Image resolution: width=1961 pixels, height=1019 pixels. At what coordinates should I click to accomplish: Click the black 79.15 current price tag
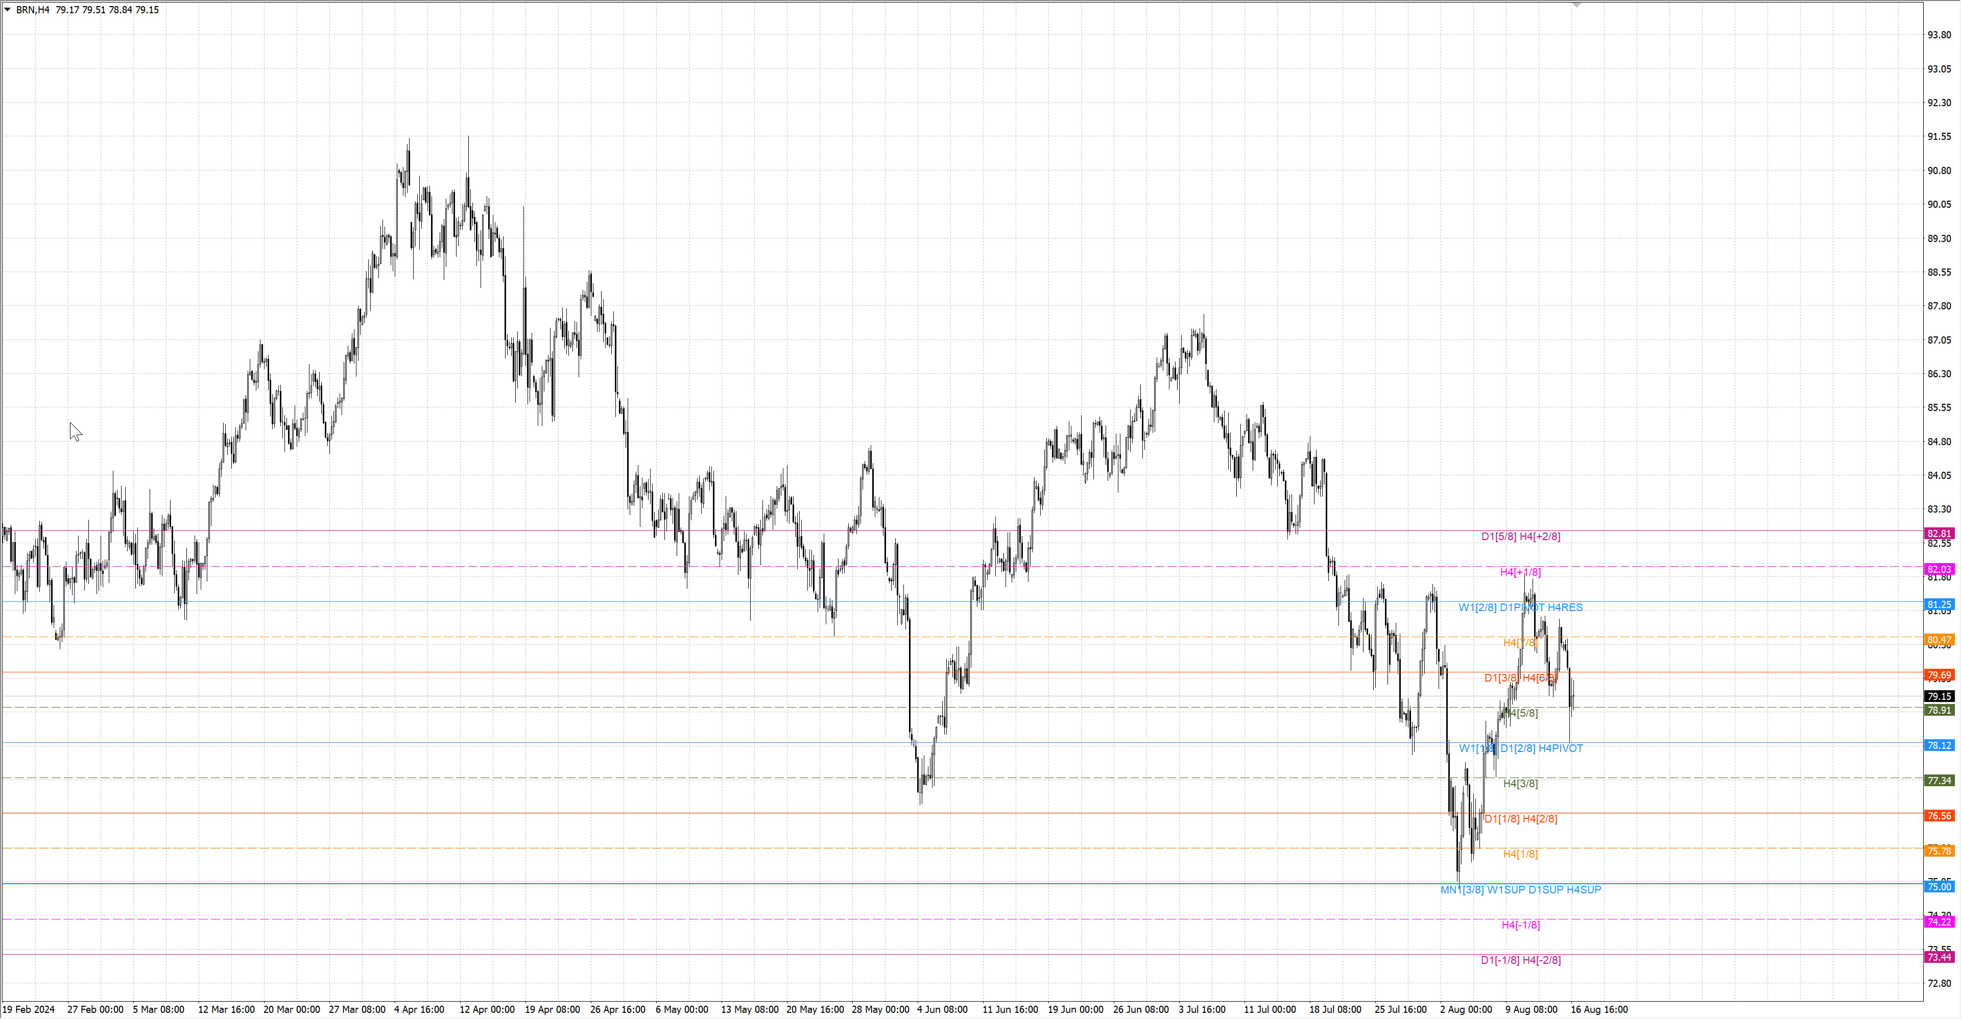(1938, 696)
